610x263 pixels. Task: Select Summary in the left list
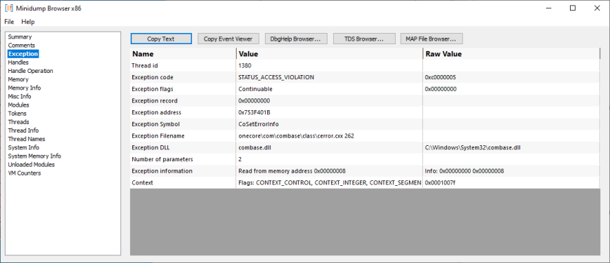coord(20,37)
